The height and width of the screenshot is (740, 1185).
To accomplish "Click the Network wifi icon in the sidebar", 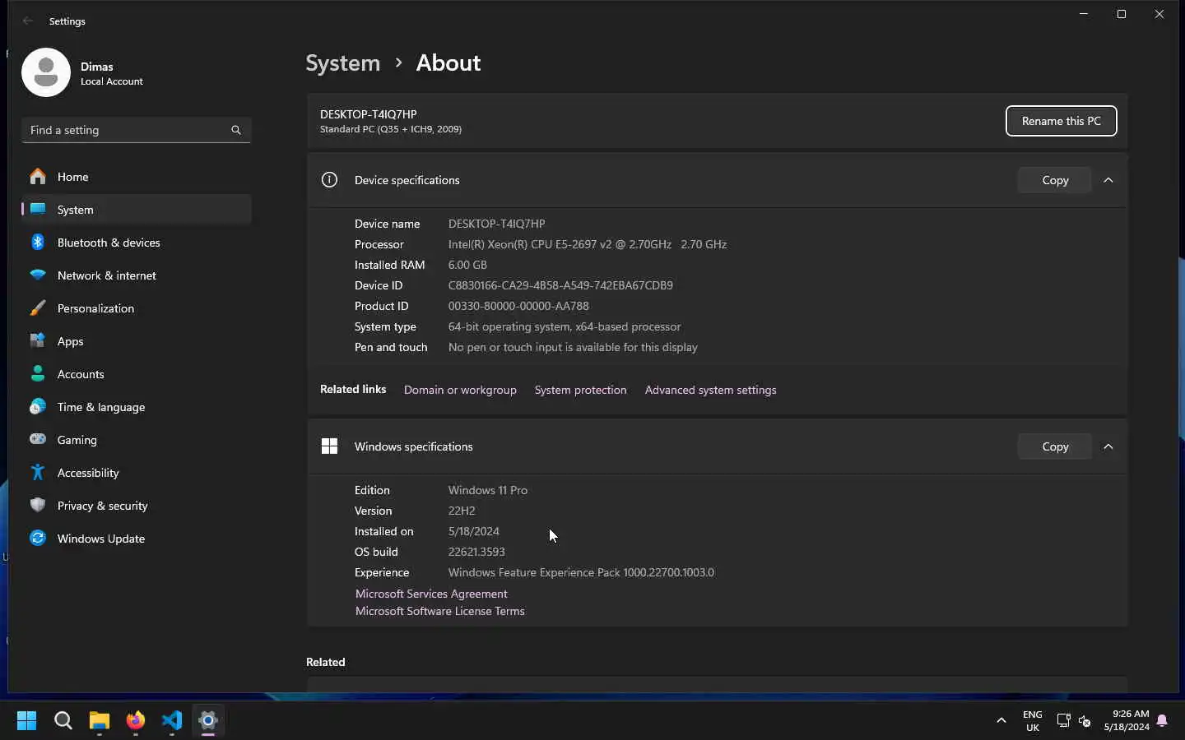I will click(x=38, y=275).
